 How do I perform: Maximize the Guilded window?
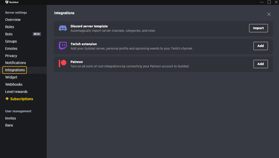point(269,2)
